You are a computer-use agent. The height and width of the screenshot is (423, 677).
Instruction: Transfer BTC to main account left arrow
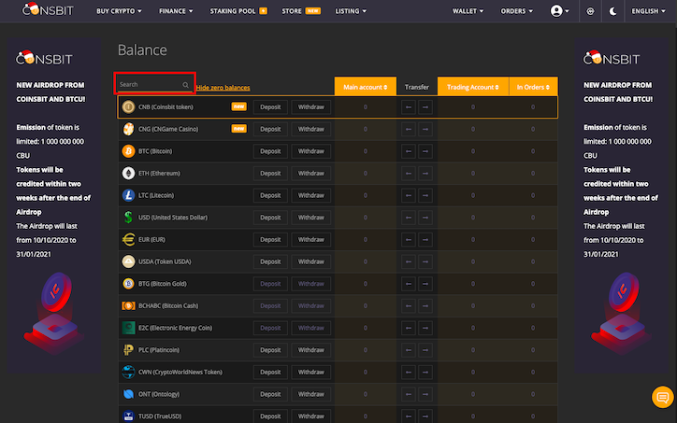click(x=408, y=151)
